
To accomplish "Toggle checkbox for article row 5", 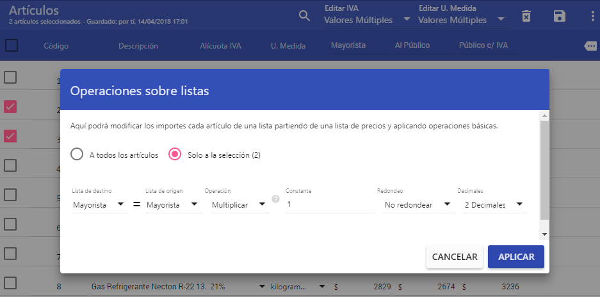I will [x=10, y=195].
